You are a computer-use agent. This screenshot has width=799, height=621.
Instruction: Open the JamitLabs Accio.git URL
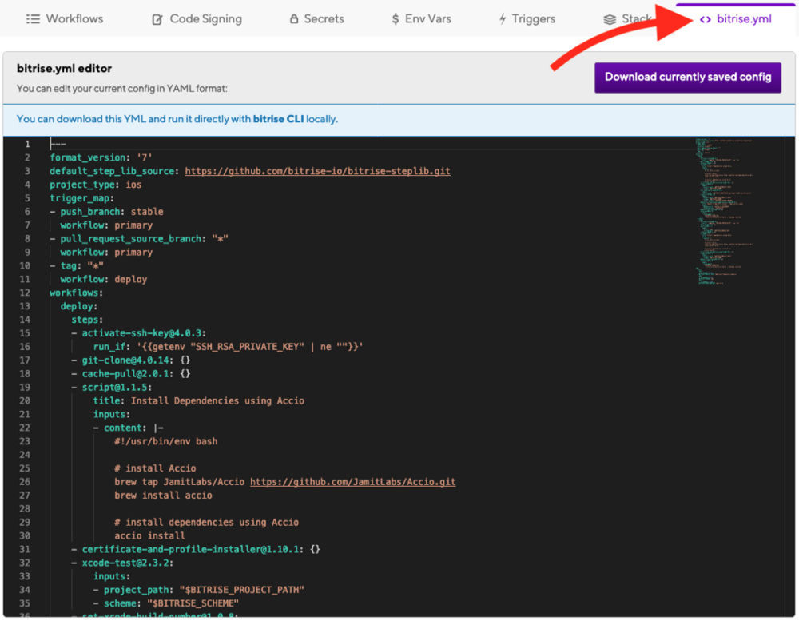coord(352,482)
